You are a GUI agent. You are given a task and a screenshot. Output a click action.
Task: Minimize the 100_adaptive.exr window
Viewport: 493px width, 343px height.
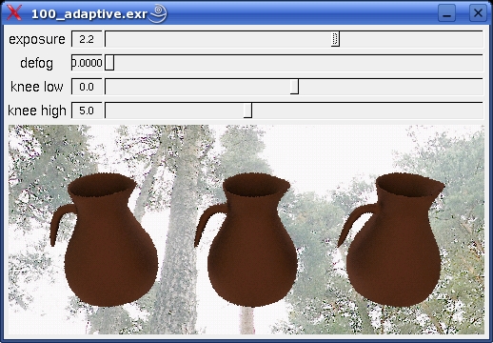click(446, 13)
